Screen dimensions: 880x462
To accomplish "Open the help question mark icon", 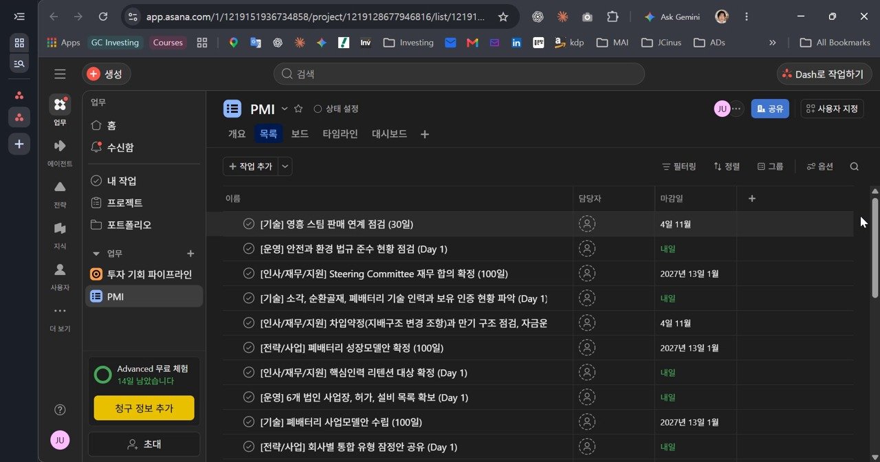I will 60,410.
